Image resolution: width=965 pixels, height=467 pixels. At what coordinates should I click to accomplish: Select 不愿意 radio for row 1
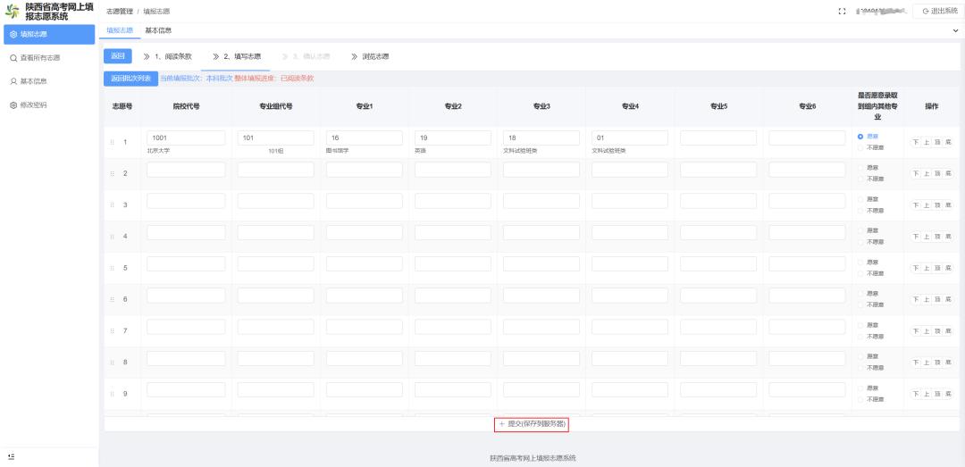[x=860, y=147]
